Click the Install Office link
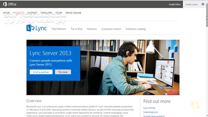The image size is (208, 117). (x=175, y=4)
